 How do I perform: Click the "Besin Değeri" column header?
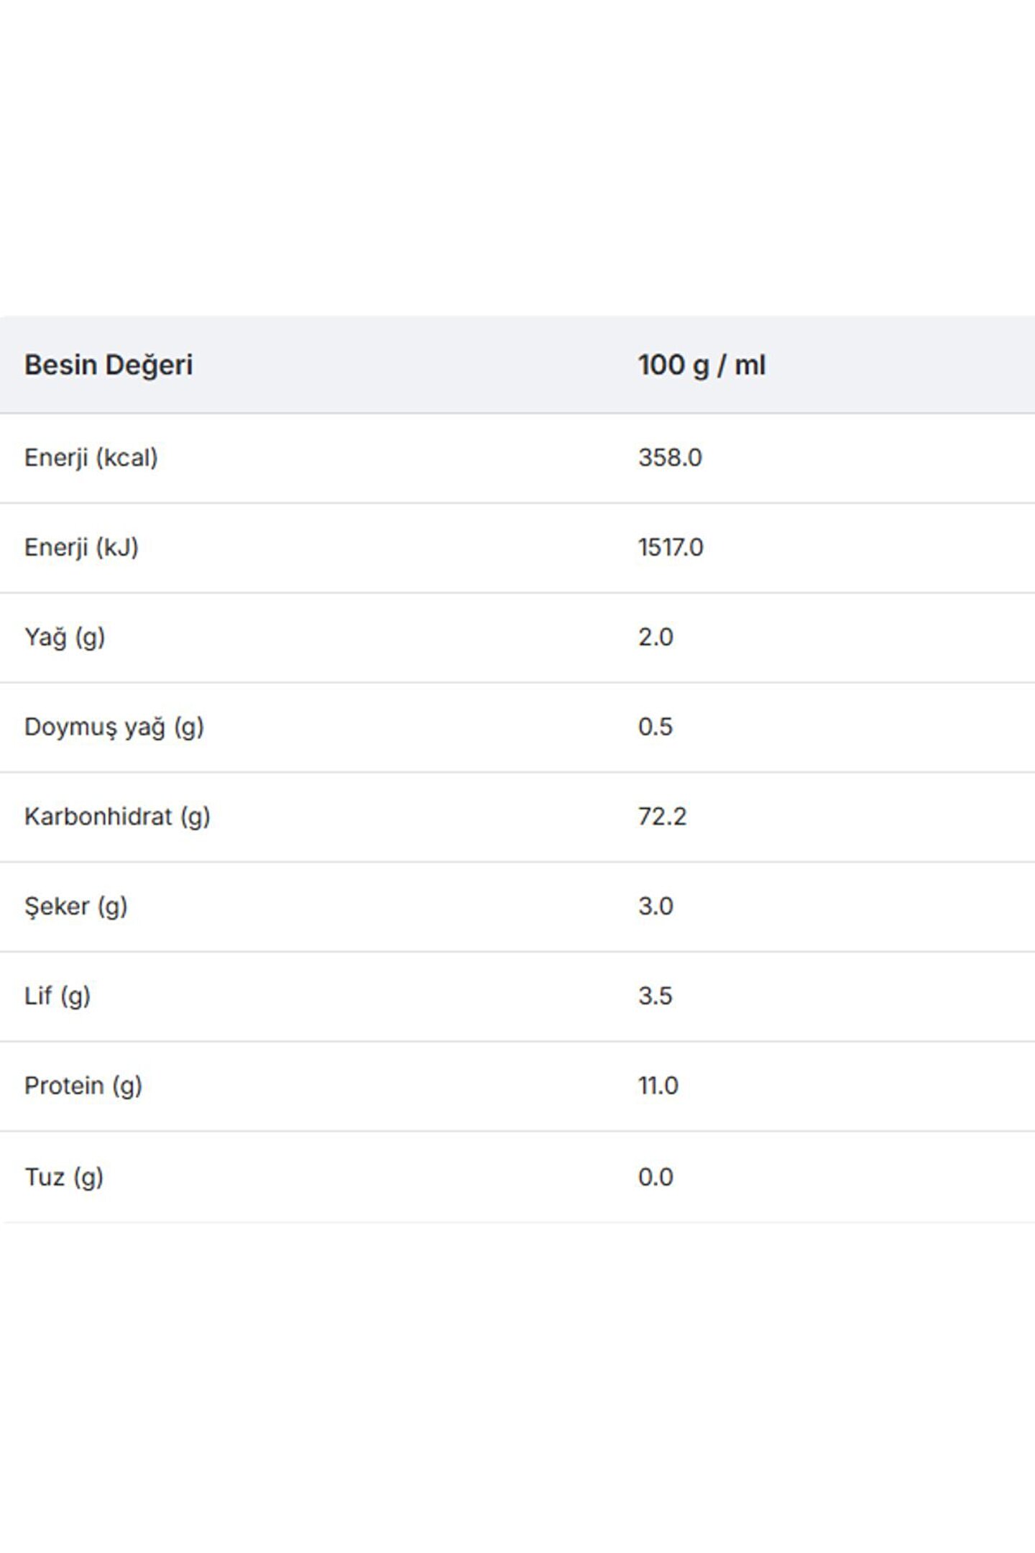click(109, 365)
